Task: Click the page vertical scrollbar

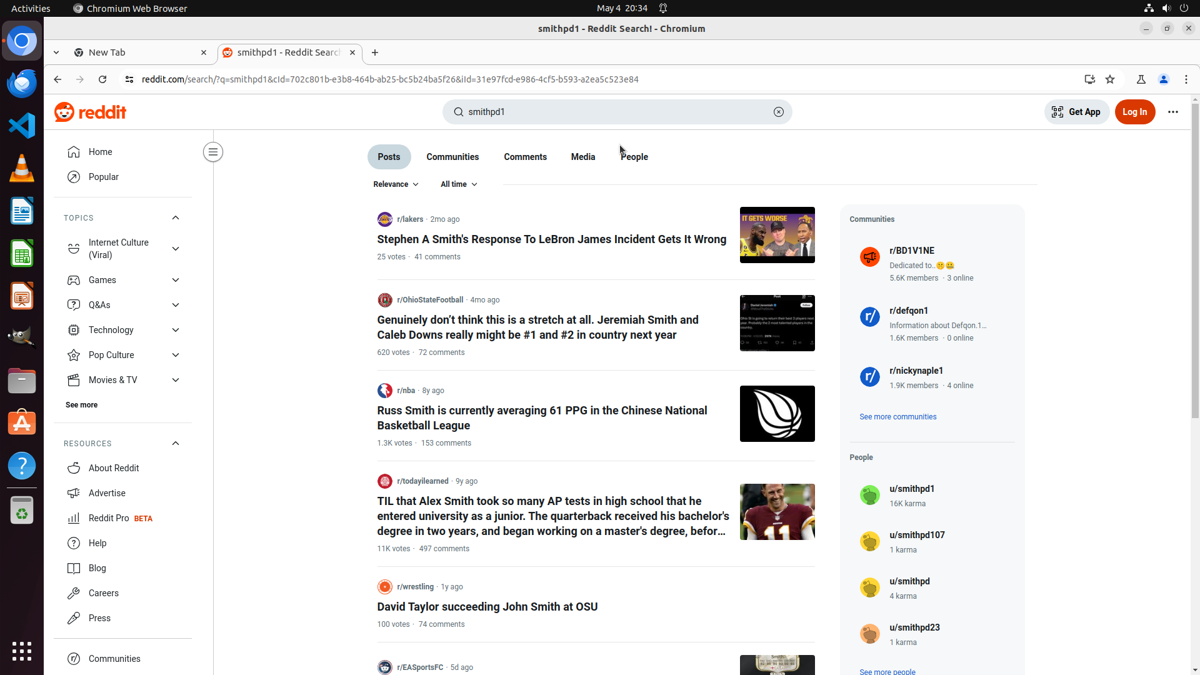Action: point(1195,262)
